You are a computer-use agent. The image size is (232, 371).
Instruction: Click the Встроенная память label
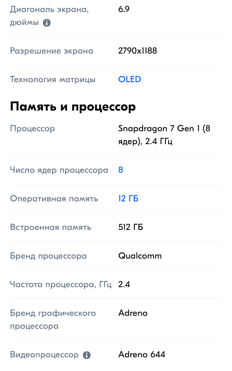pyautogui.click(x=51, y=227)
